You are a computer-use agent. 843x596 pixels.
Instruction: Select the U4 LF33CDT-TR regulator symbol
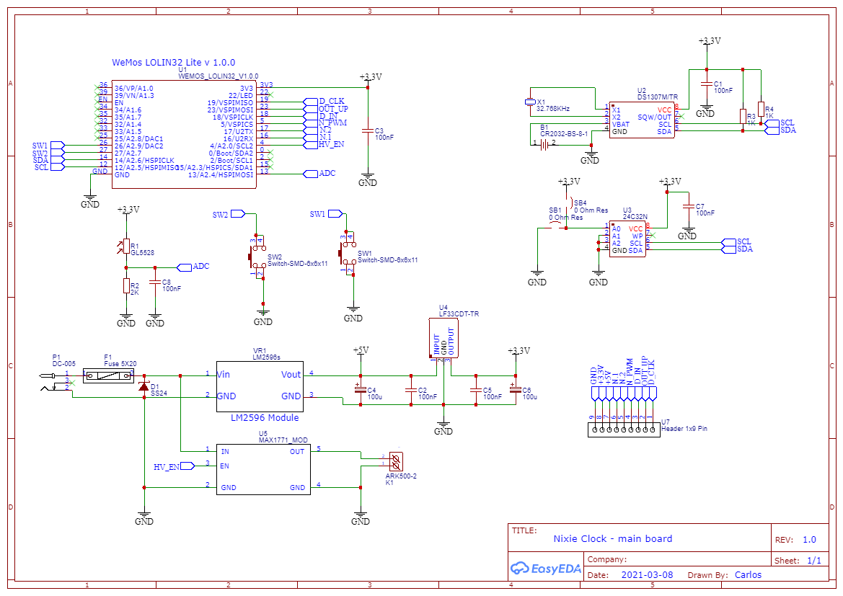click(443, 338)
